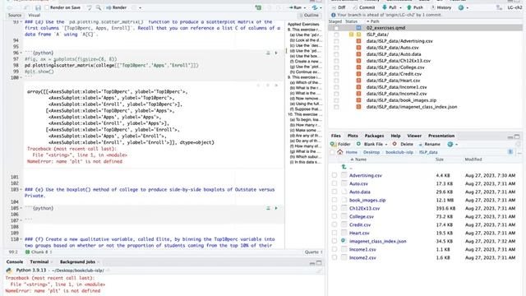This screenshot has height=296, width=526.
Task: Open Quarto file type dropdown
Action: pos(313,252)
